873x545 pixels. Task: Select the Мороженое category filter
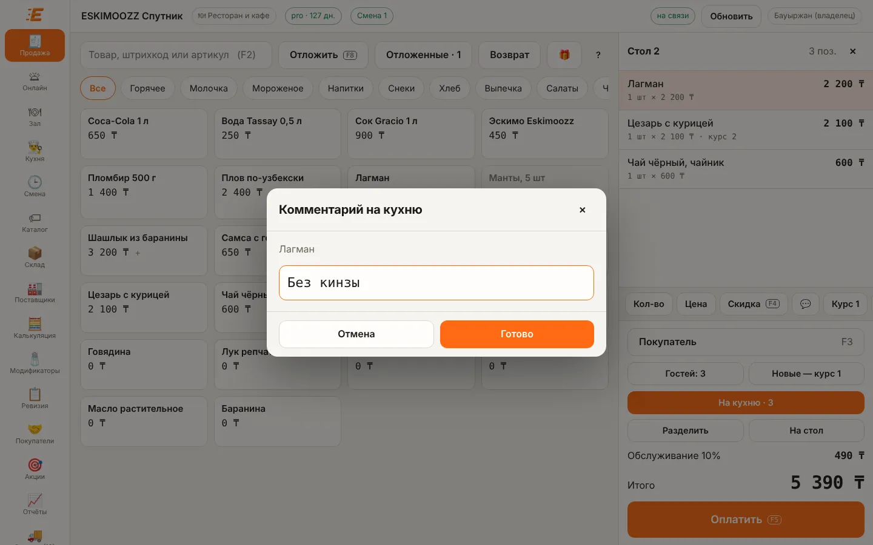pos(278,88)
